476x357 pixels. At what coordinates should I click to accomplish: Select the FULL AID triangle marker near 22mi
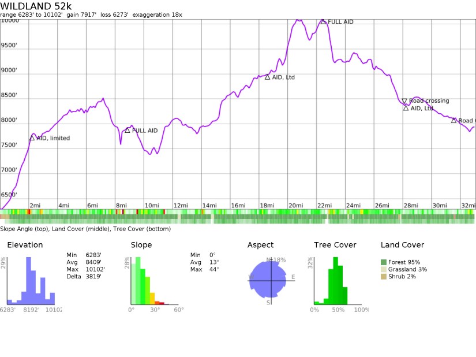pos(323,21)
